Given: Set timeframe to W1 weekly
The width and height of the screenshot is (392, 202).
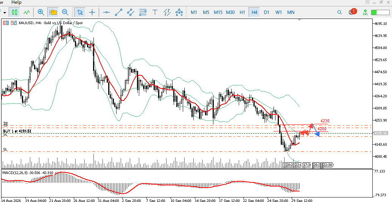Looking at the screenshot, I should pos(279,12).
